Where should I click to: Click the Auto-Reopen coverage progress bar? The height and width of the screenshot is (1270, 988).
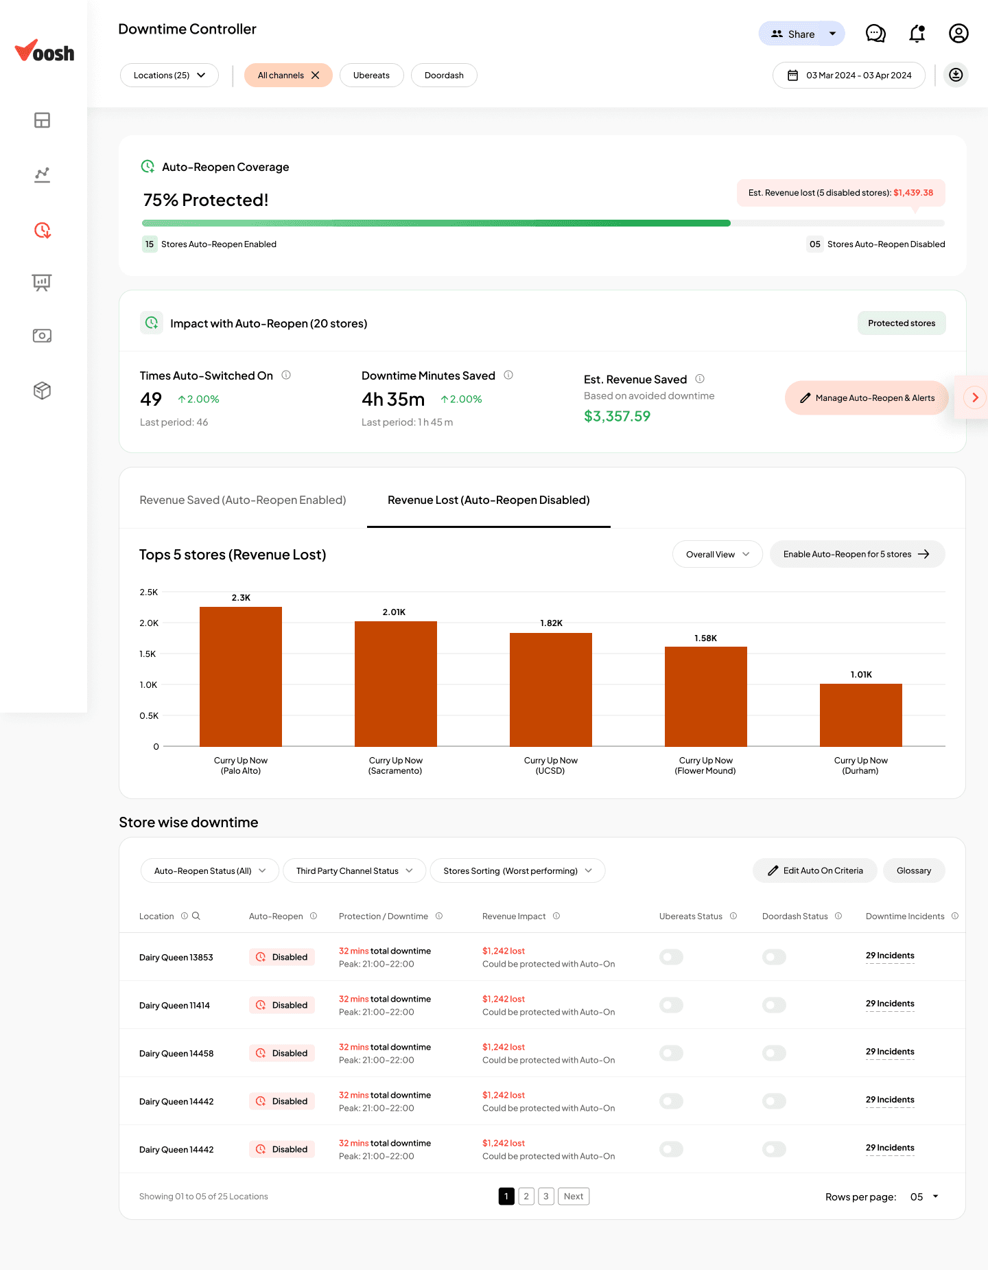point(543,223)
